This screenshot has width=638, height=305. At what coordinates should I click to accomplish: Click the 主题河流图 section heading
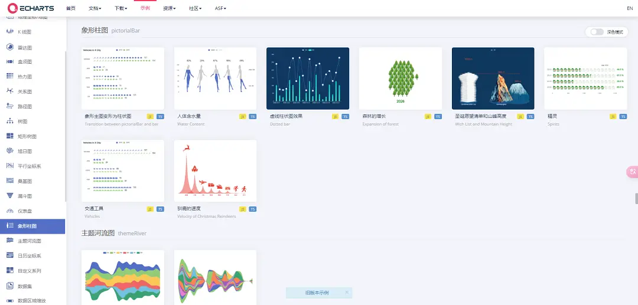98,233
